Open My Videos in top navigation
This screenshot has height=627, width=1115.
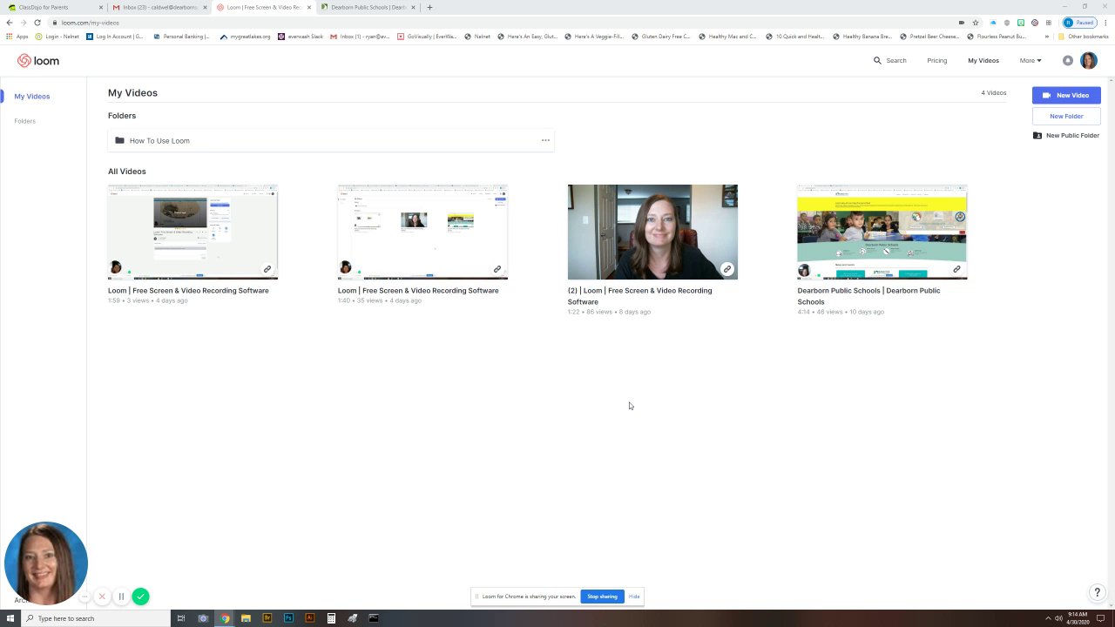pyautogui.click(x=983, y=61)
